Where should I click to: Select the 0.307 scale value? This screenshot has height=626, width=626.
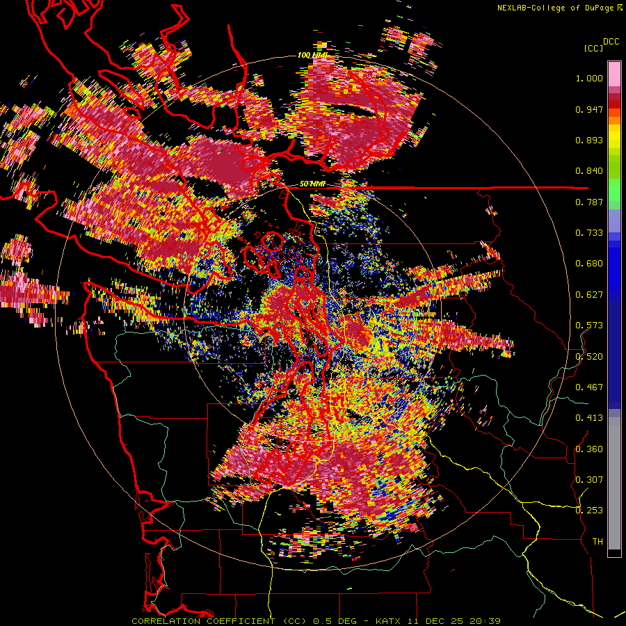589,480
